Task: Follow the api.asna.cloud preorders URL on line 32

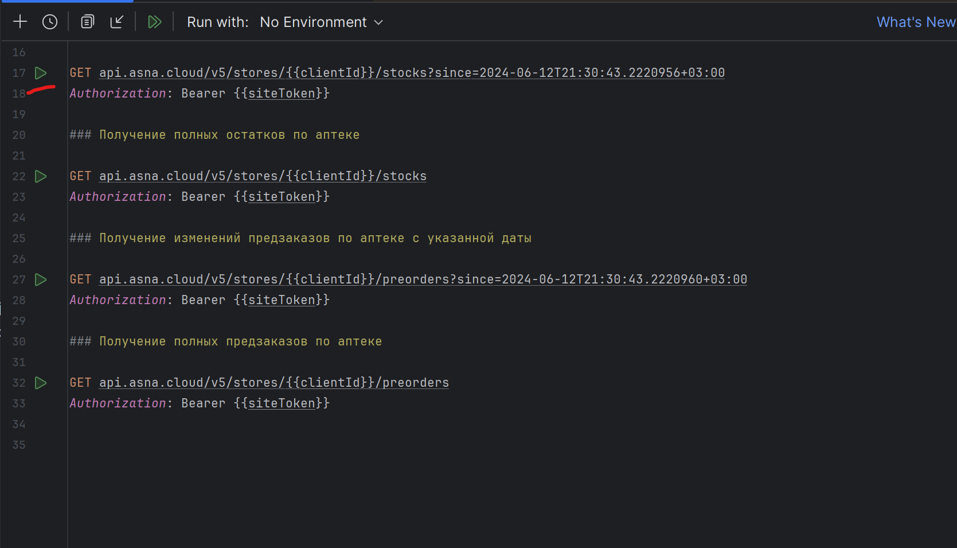Action: tap(274, 383)
